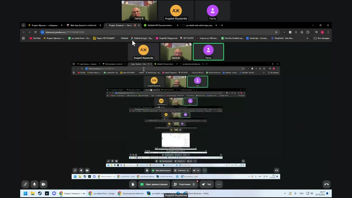352x198 pixels.
Task: Open the 'Чат' chat panel
Action: (206, 184)
